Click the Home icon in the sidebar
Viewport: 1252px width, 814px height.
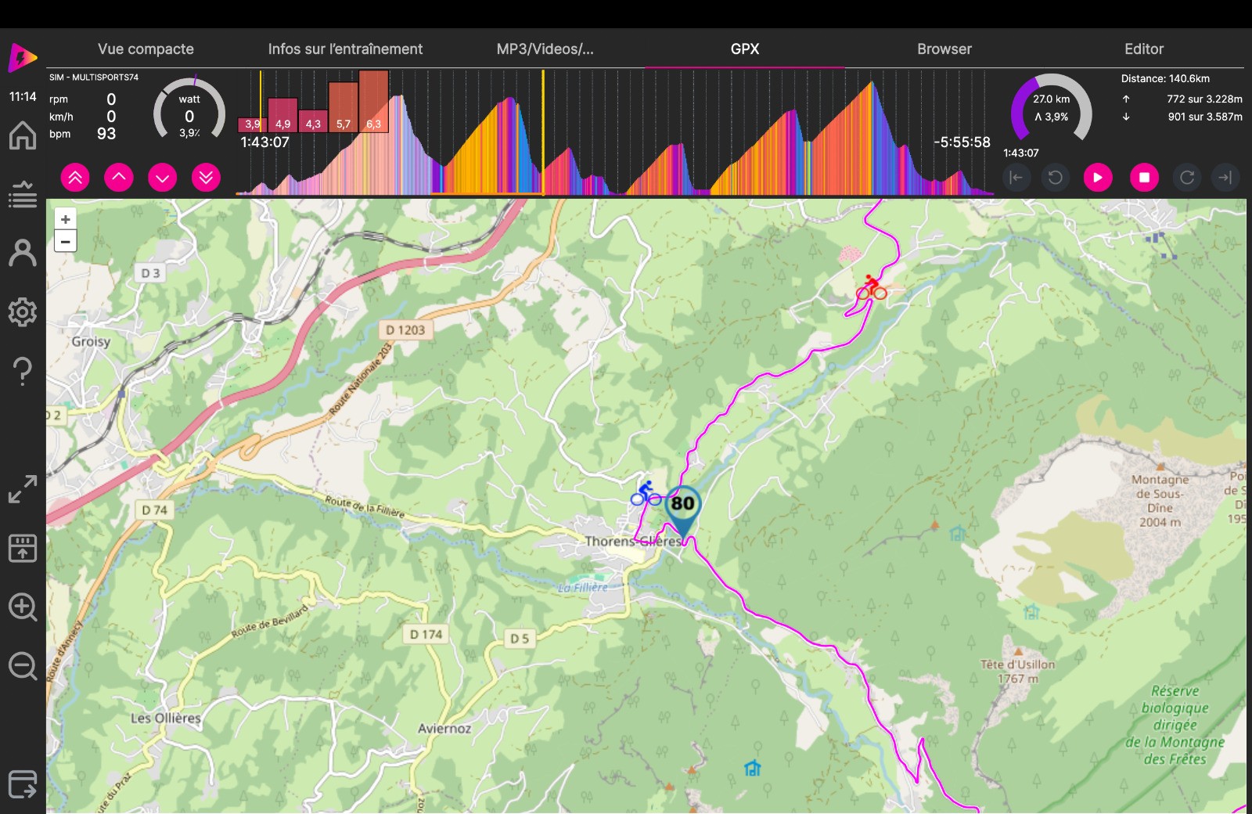click(x=23, y=135)
